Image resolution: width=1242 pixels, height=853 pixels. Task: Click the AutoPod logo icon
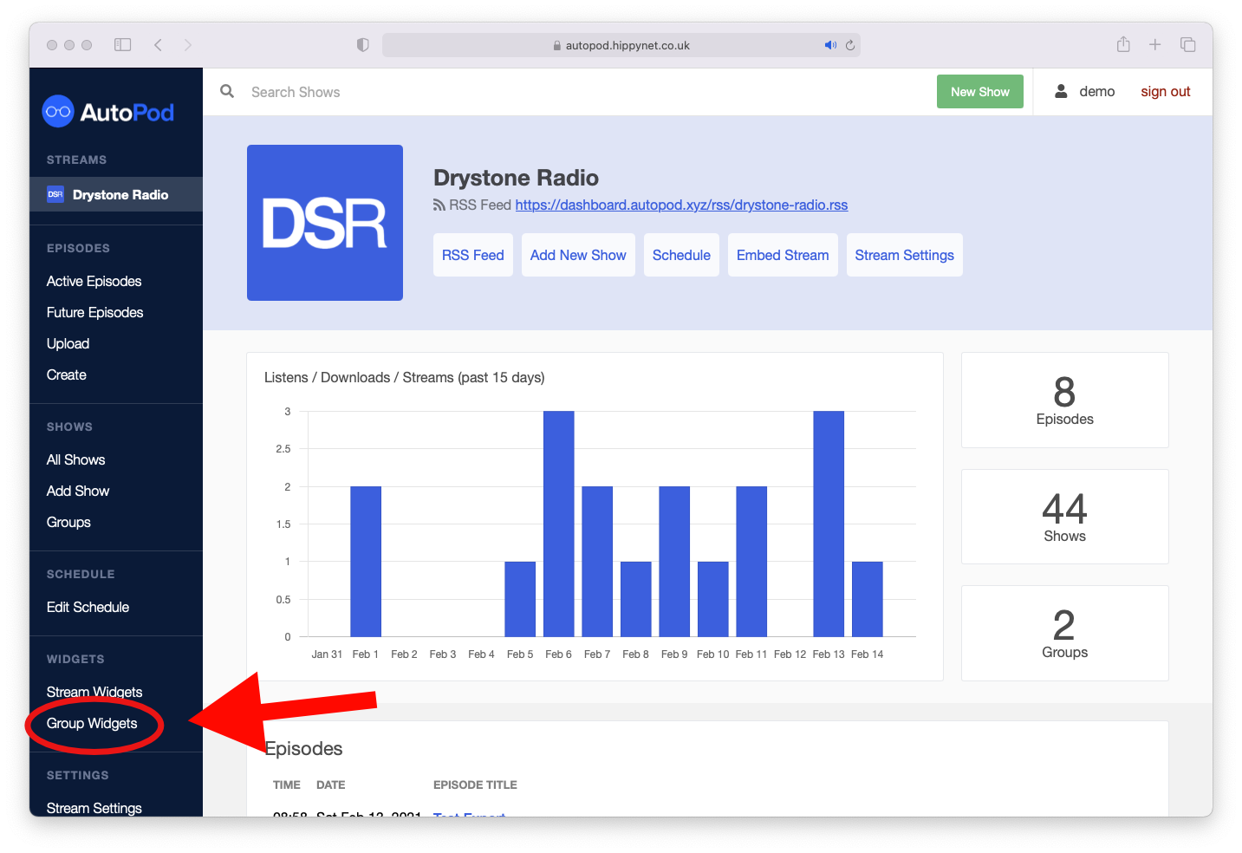click(58, 111)
